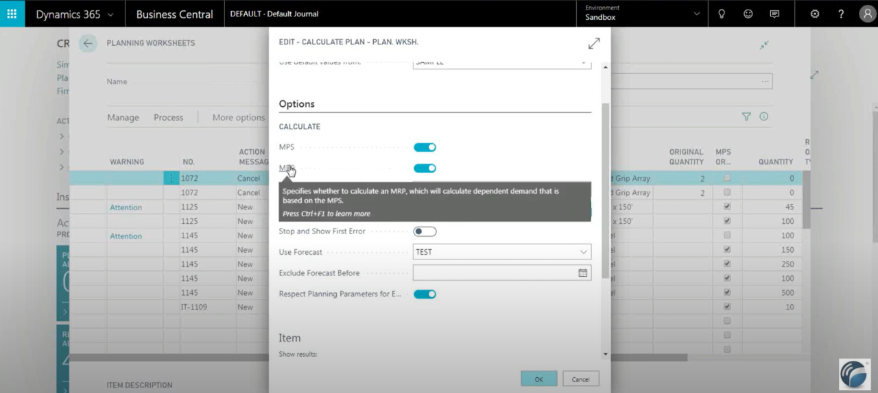
Task: Sort by the No. column header
Action: (189, 162)
